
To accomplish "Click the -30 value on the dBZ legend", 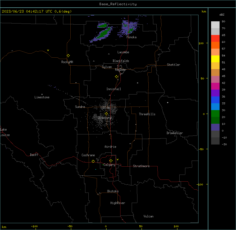I will (224, 145).
